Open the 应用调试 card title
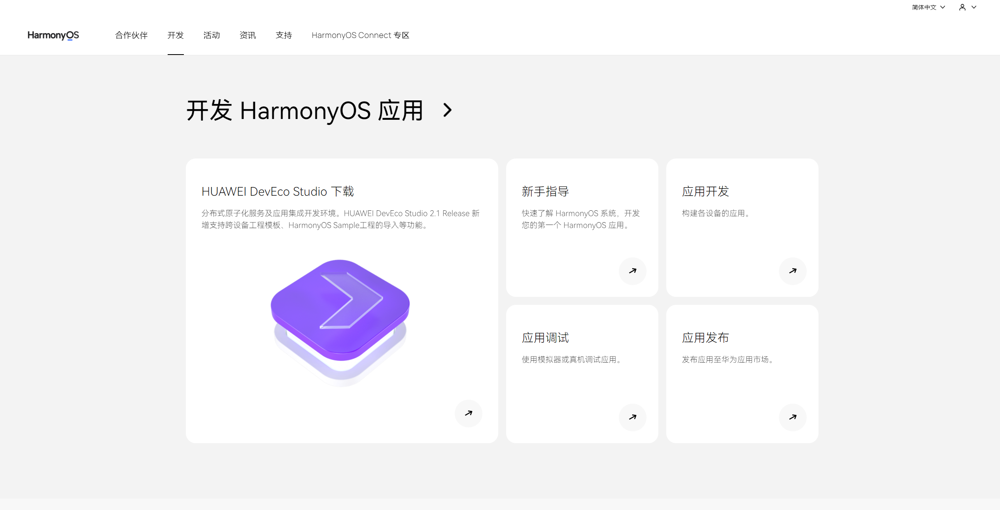This screenshot has width=1000, height=510. pos(545,338)
